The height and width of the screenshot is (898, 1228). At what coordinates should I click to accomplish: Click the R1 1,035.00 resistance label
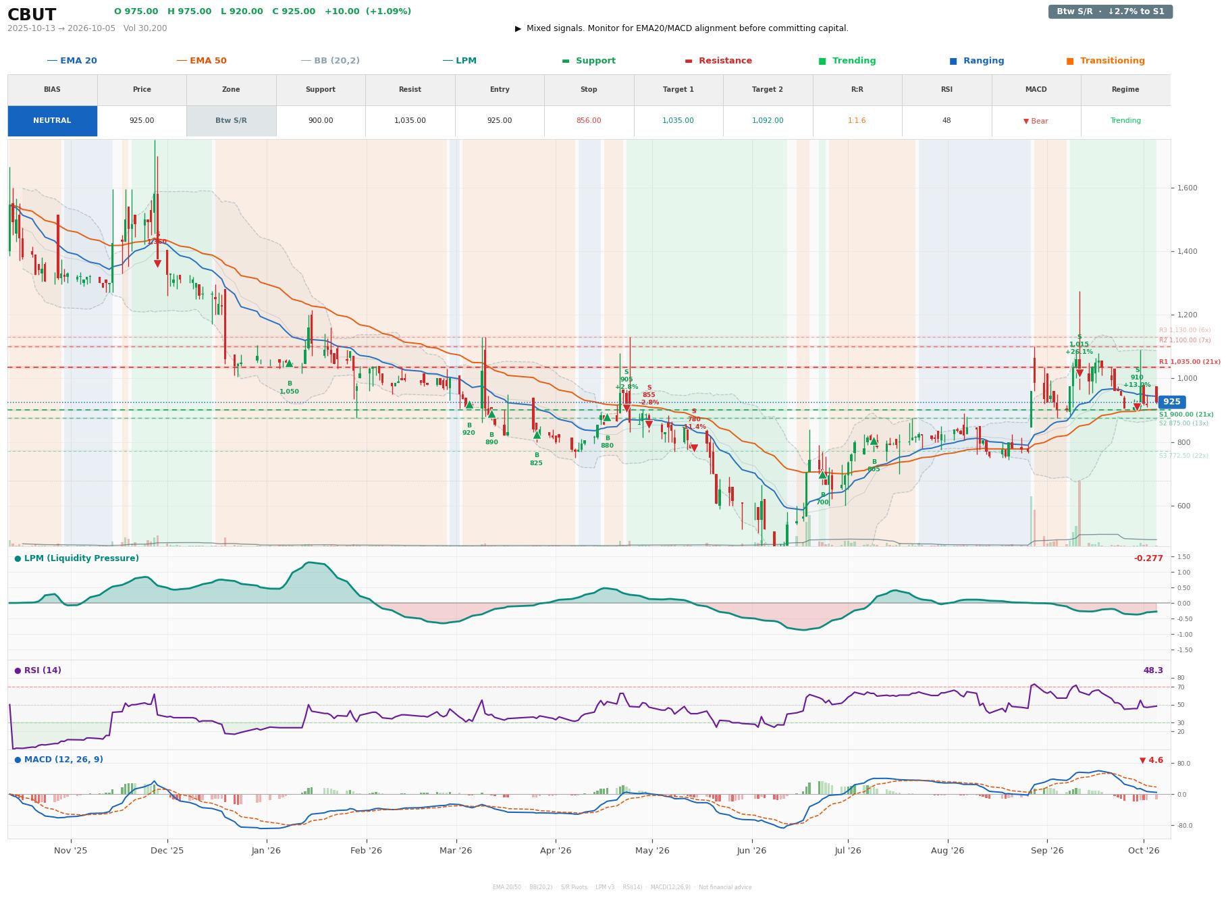point(1190,362)
